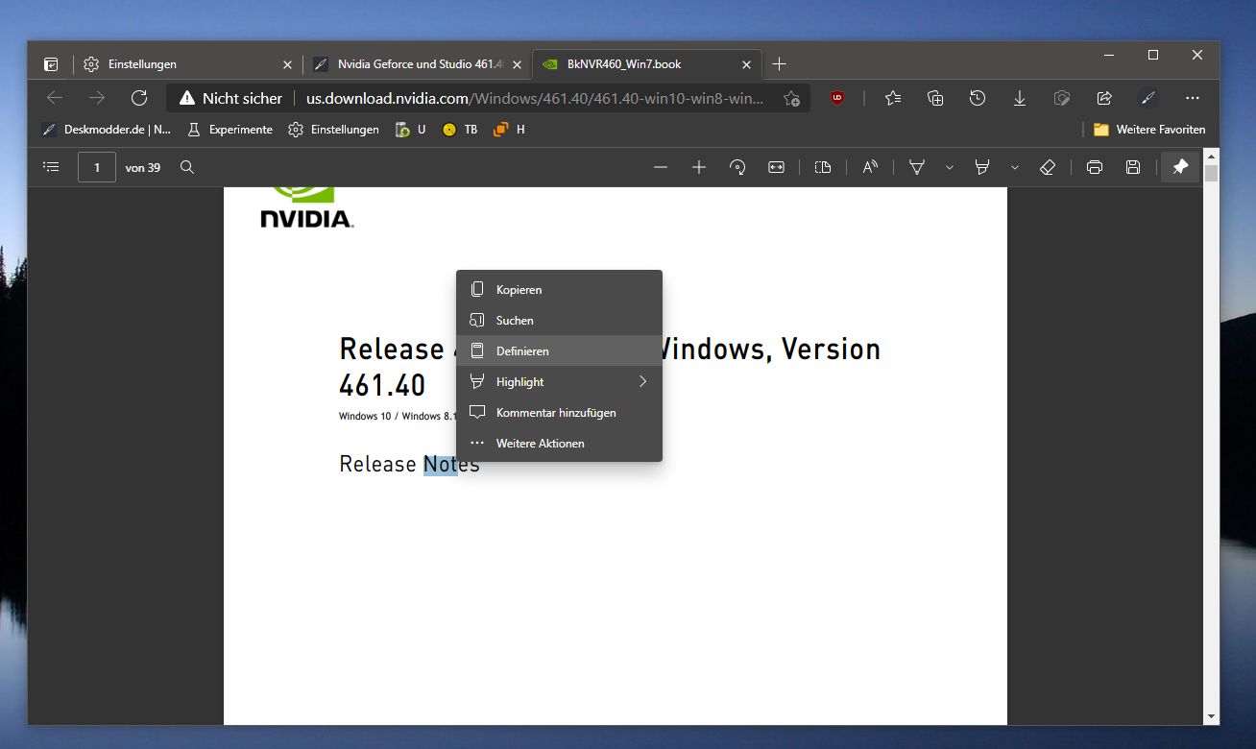1256x749 pixels.
Task: Expand the Draw pen options arrow
Action: [950, 167]
